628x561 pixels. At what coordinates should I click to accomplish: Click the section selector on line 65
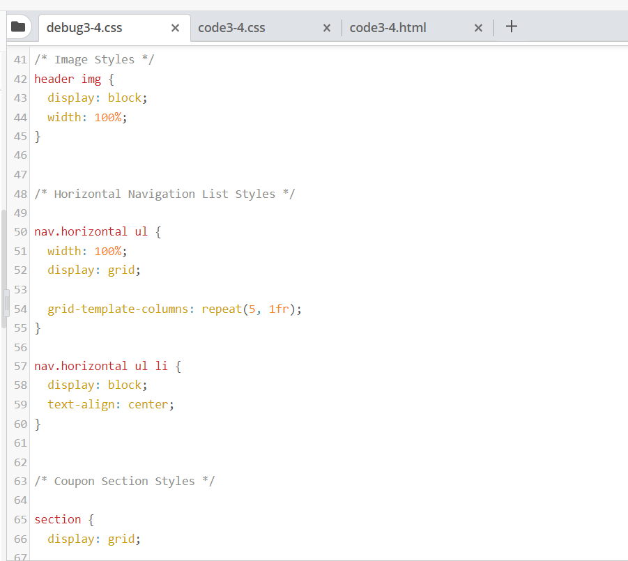[x=57, y=519]
